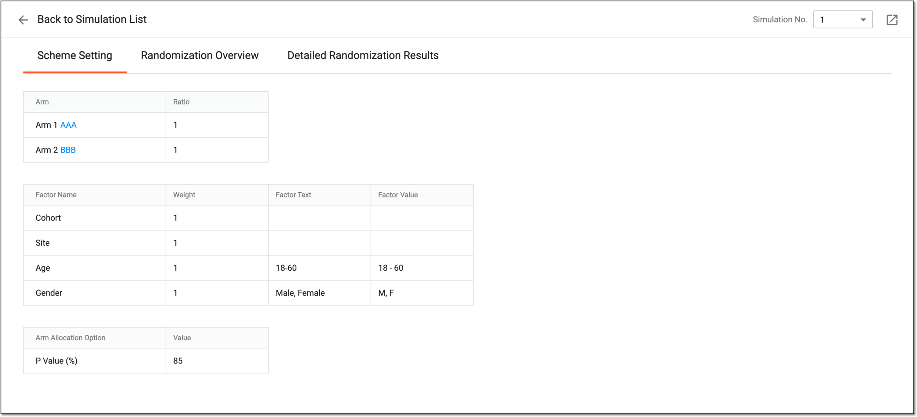Screen dimensions: 917x417
Task: Open the Randomization Overview tab
Action: 200,55
